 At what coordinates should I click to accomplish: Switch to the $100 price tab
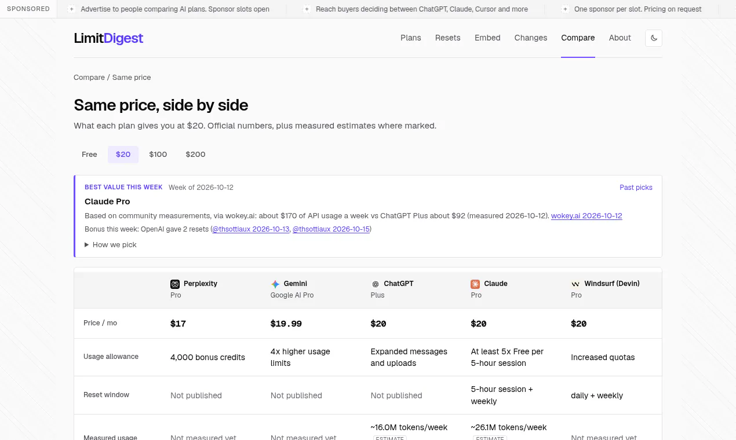[158, 155]
